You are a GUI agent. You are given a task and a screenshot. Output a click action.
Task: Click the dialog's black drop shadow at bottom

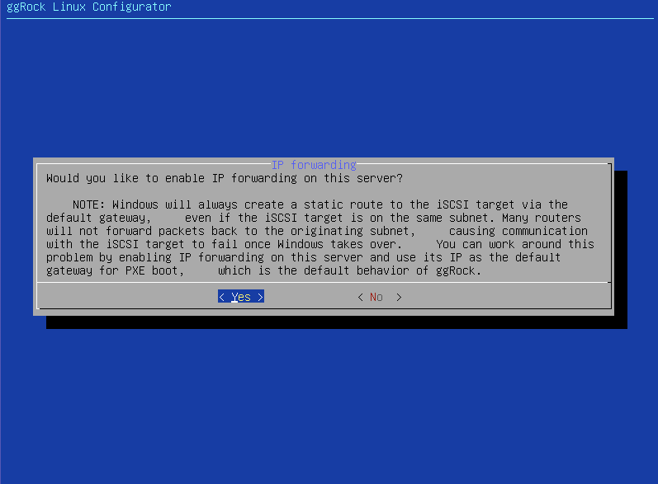[x=337, y=322]
